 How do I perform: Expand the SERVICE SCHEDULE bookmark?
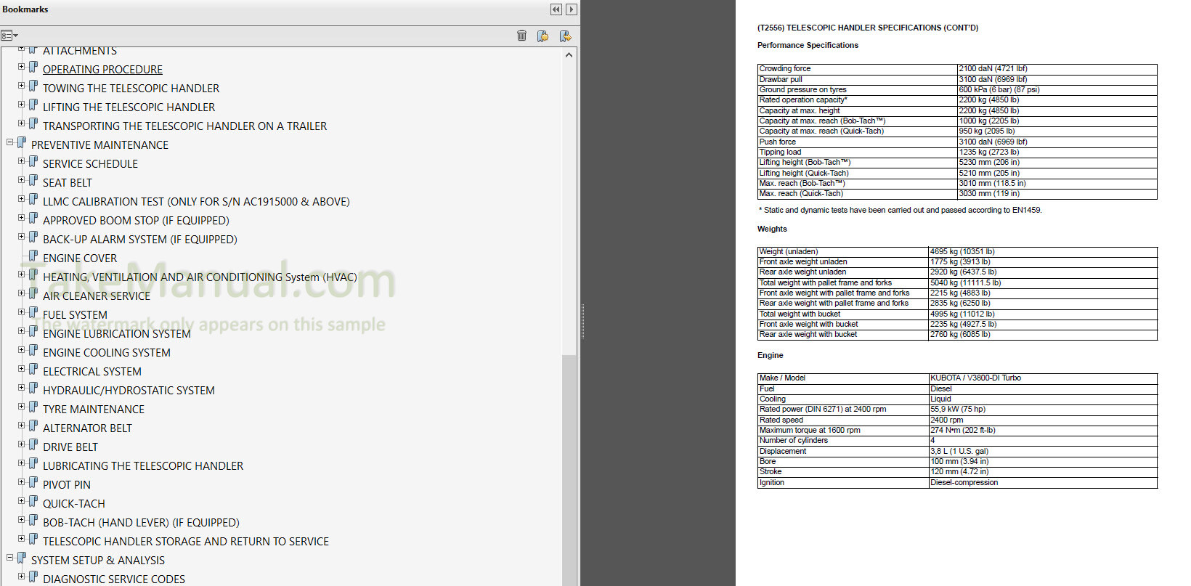click(x=22, y=161)
